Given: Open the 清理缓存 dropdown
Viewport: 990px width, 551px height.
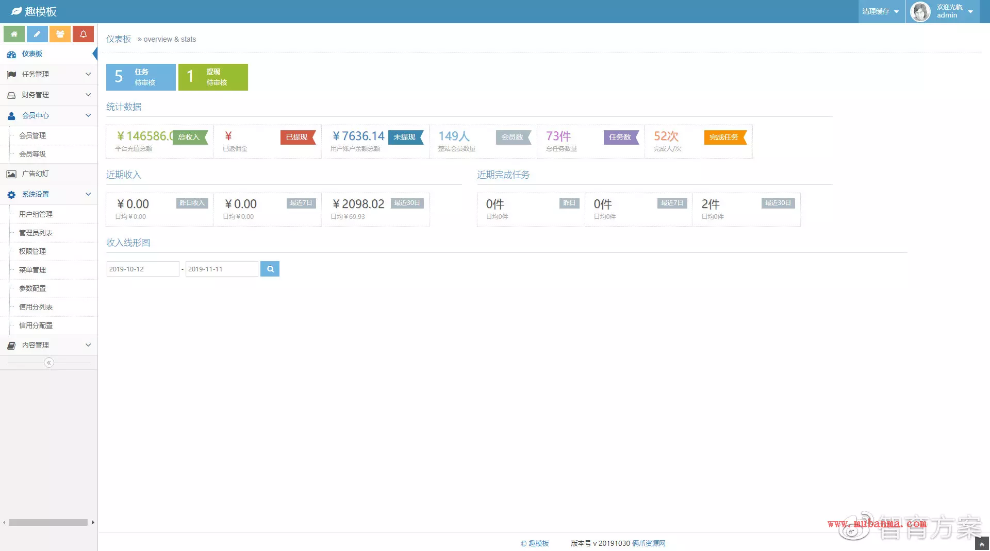Looking at the screenshot, I should click(x=881, y=11).
